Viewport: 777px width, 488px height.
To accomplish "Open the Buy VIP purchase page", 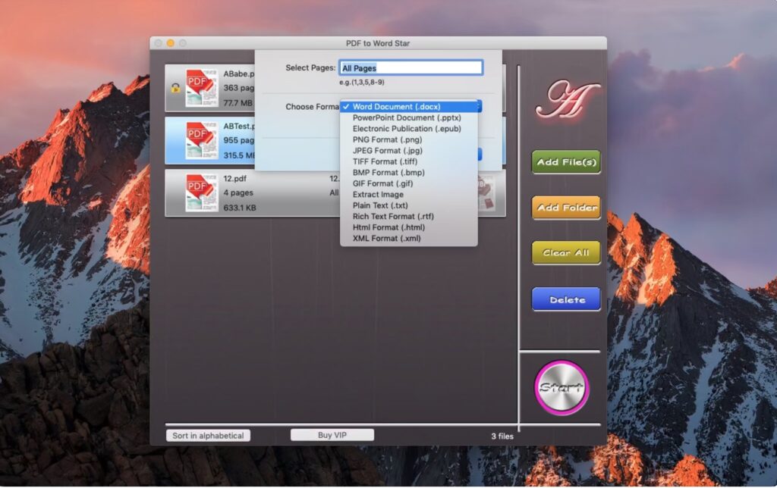I will [331, 434].
